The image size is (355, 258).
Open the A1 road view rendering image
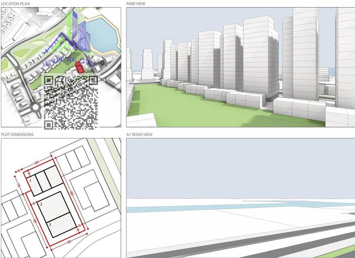(x=241, y=198)
